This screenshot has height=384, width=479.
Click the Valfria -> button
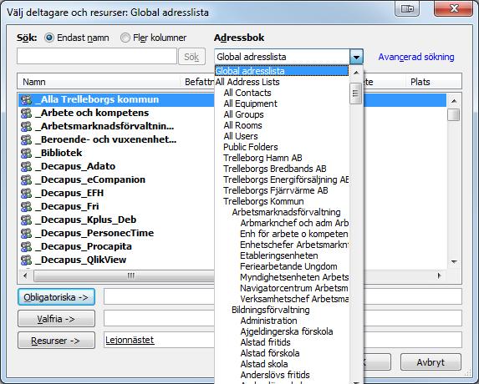coord(56,319)
